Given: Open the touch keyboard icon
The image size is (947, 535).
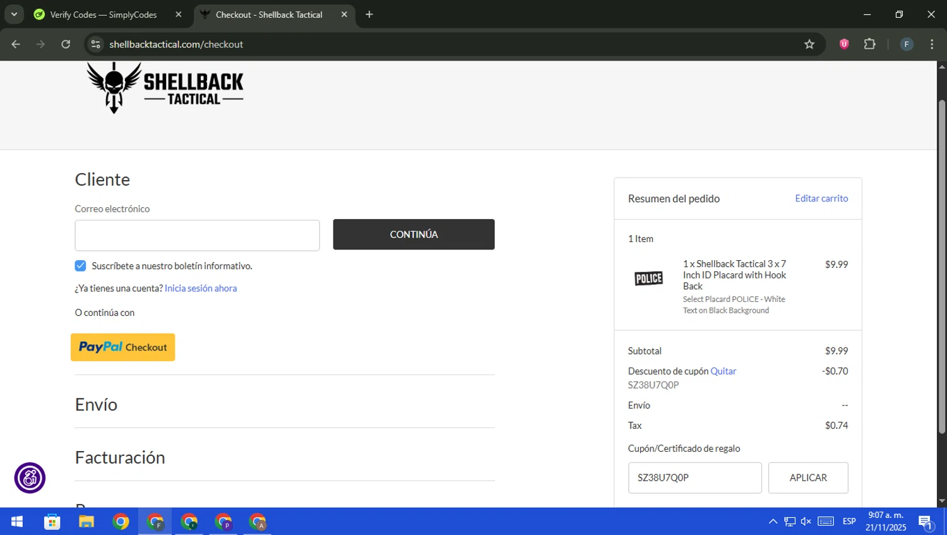Looking at the screenshot, I should (x=826, y=522).
